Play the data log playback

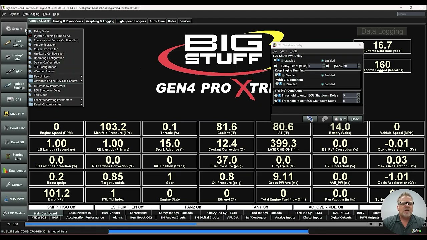[381, 224]
